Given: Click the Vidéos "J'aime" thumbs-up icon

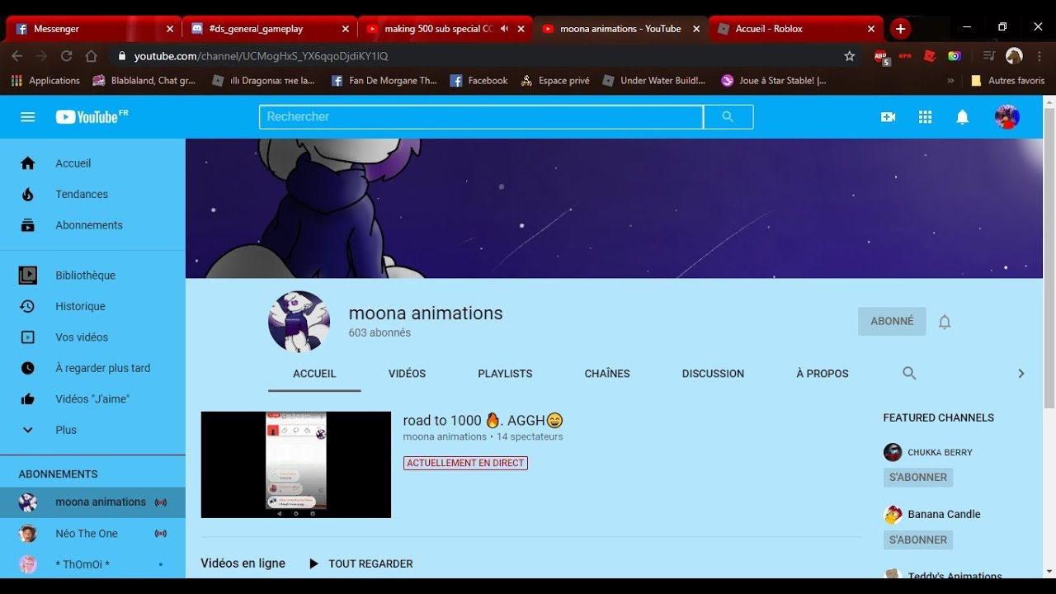Looking at the screenshot, I should click(28, 399).
